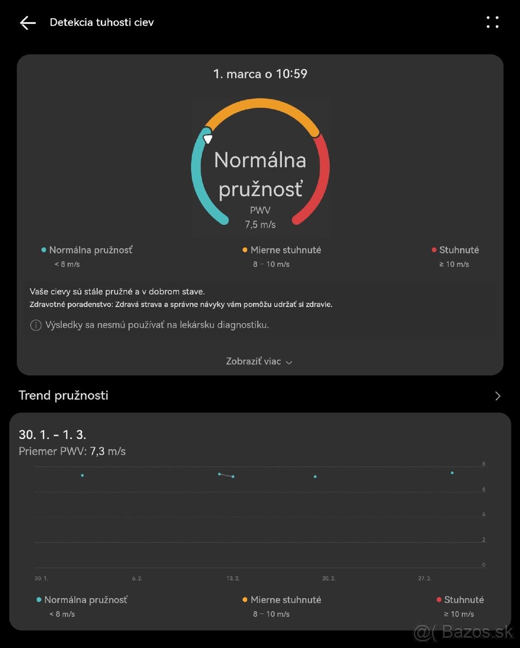
Task: Click the red arc of the gauge
Action: tap(322, 178)
